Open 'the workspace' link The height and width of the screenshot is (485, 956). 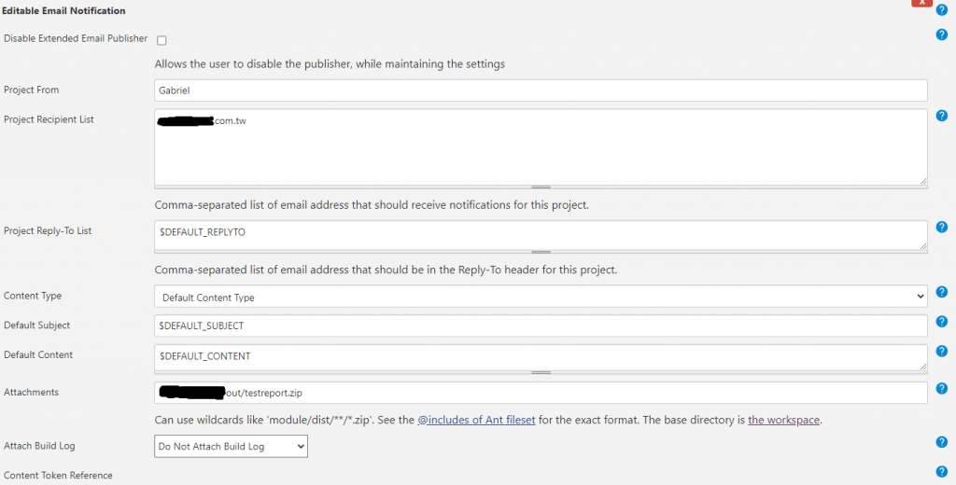tap(783, 420)
